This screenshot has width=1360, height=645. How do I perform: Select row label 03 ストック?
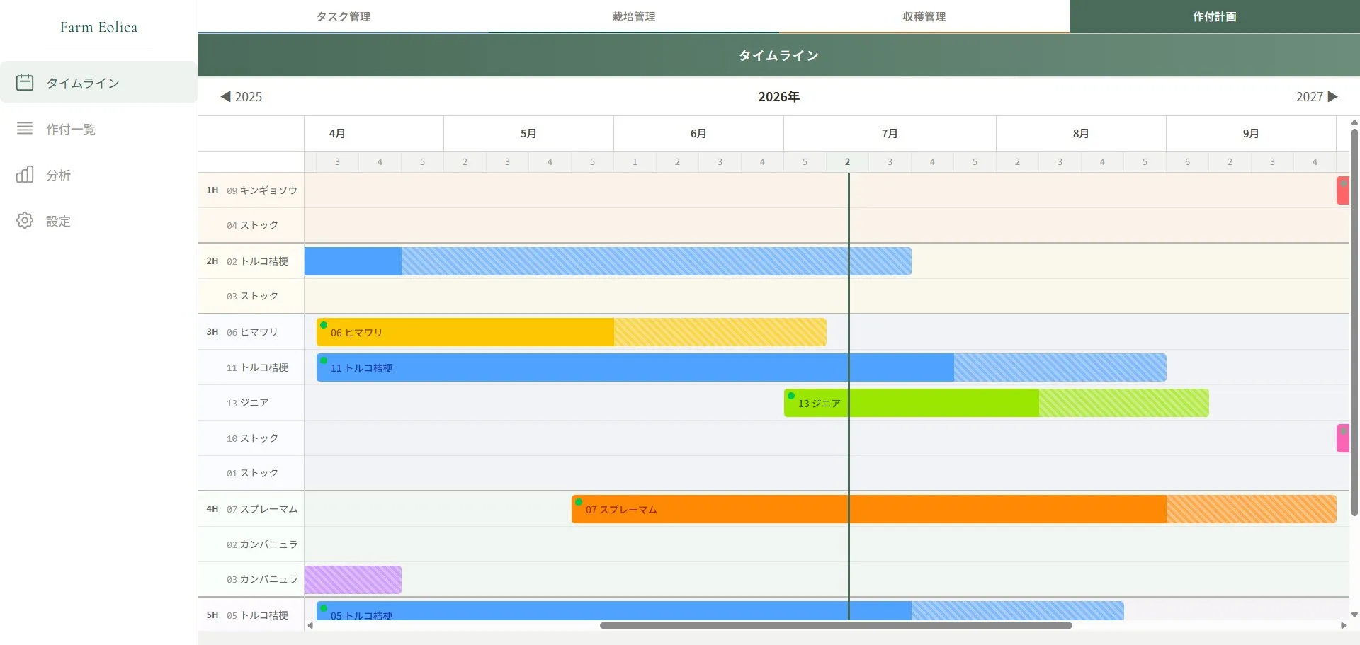[252, 296]
